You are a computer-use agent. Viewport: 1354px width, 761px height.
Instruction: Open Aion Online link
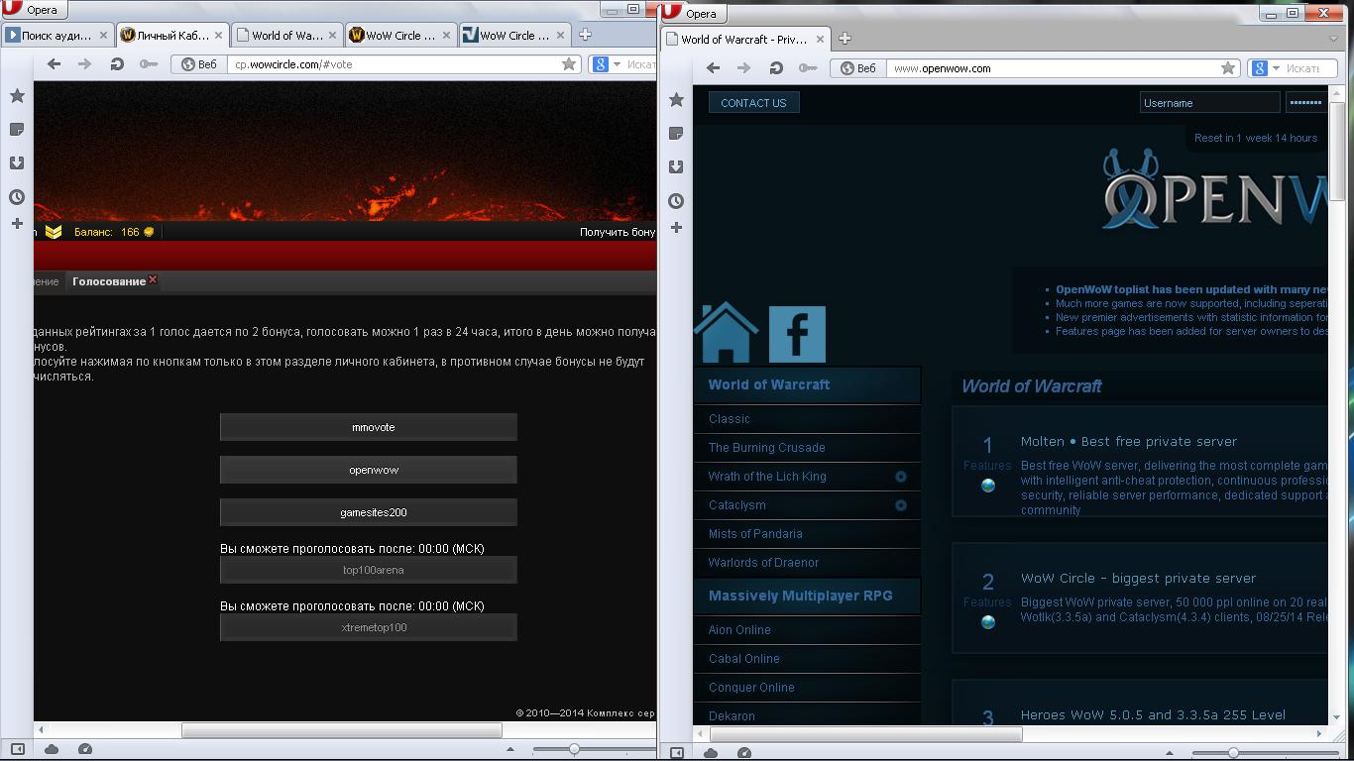[x=739, y=630]
